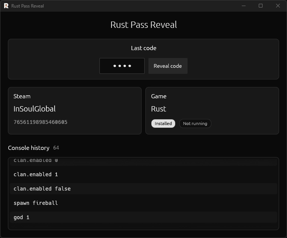This screenshot has height=238, width=287.
Task: Select the 'clan.enabled false' console entry
Action: pyautogui.click(x=143, y=189)
